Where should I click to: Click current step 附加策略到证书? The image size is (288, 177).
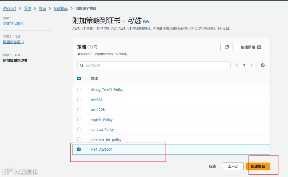(x=15, y=61)
